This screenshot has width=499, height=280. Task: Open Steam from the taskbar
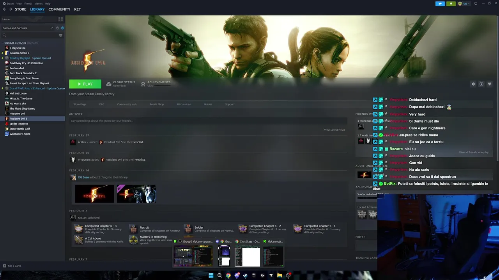click(245, 275)
